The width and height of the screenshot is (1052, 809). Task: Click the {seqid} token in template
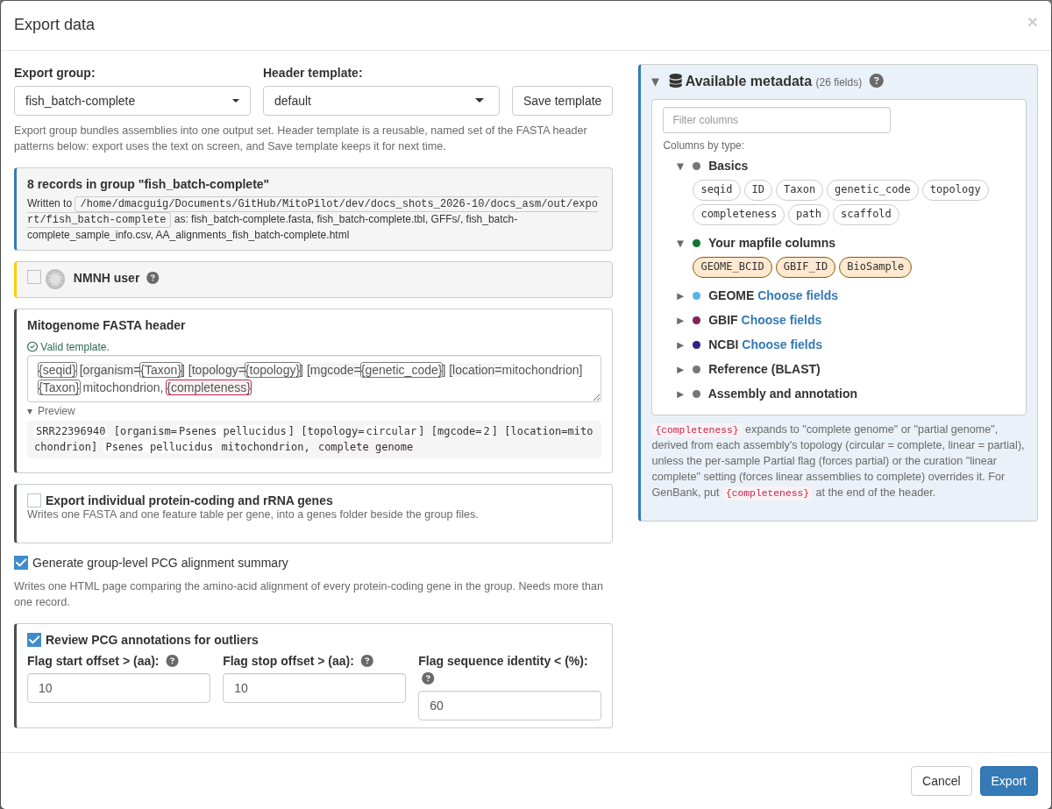(57, 370)
